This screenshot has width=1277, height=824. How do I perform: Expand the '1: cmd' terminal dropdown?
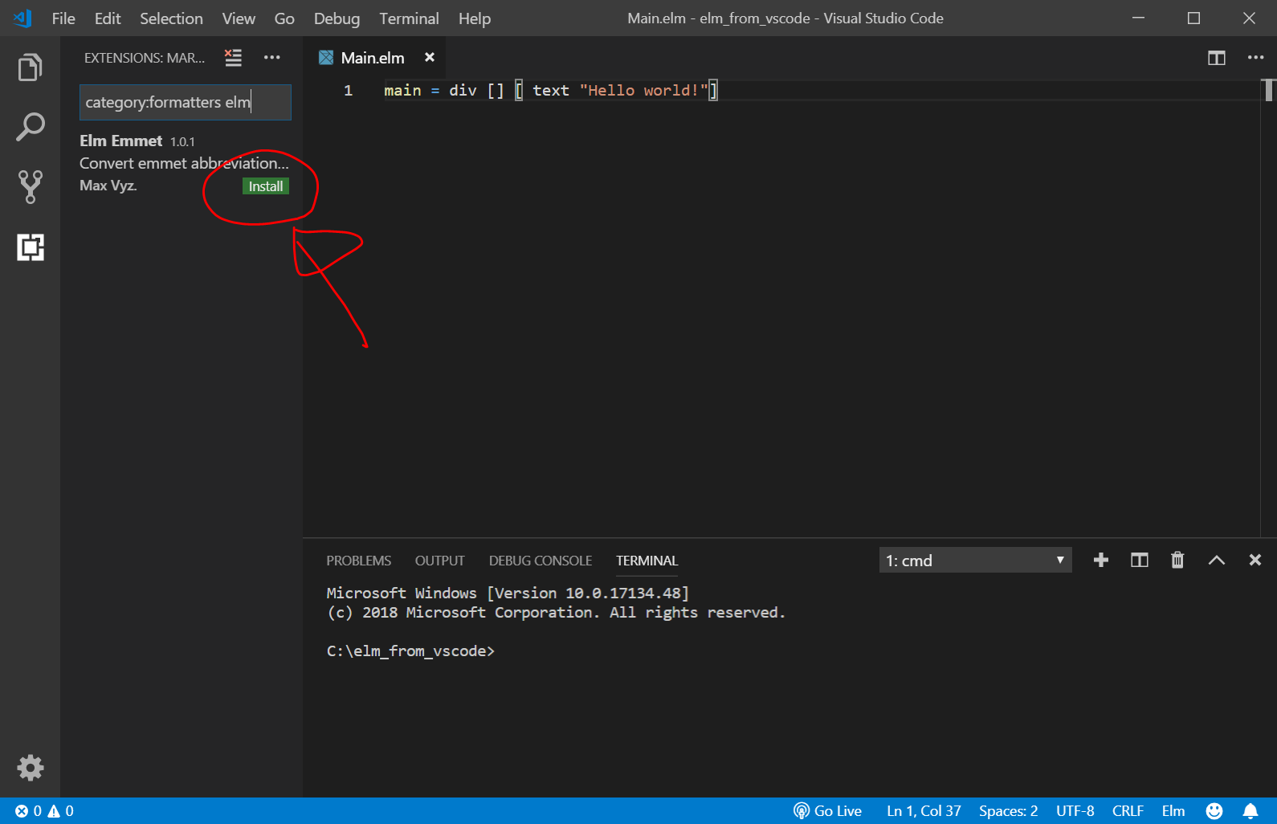click(975, 561)
